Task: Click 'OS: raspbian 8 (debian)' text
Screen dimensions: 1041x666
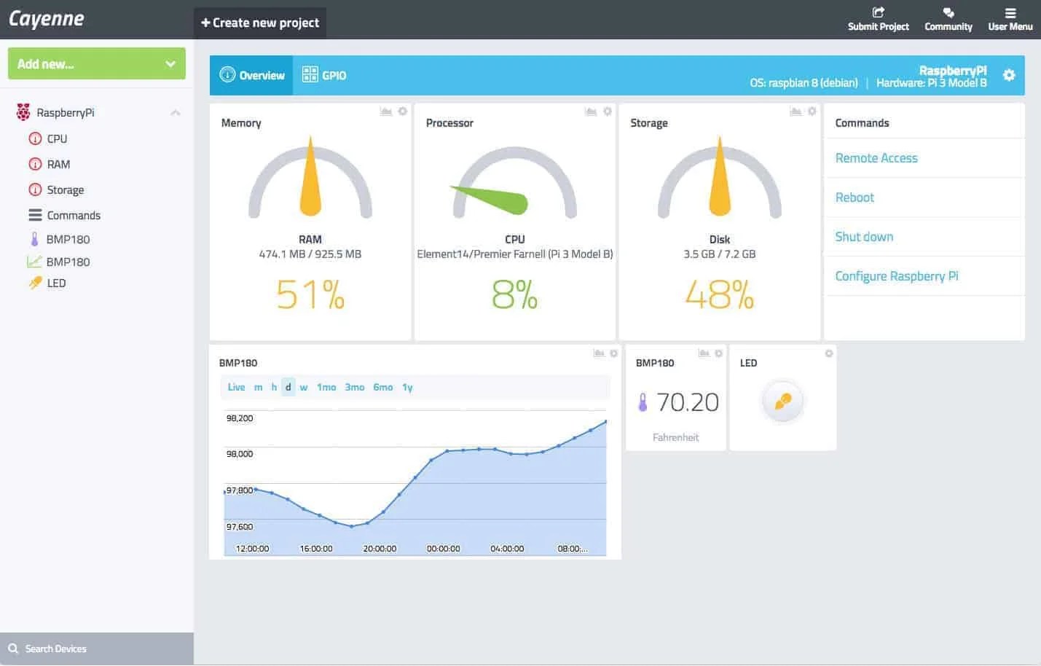Action: point(804,83)
